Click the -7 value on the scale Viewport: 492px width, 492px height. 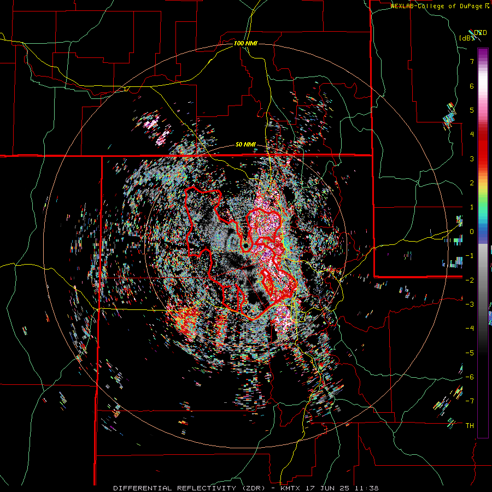click(470, 401)
